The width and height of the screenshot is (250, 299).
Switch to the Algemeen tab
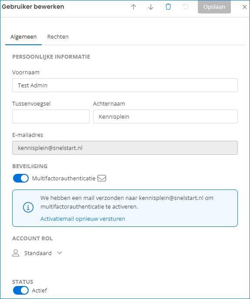pos(23,37)
